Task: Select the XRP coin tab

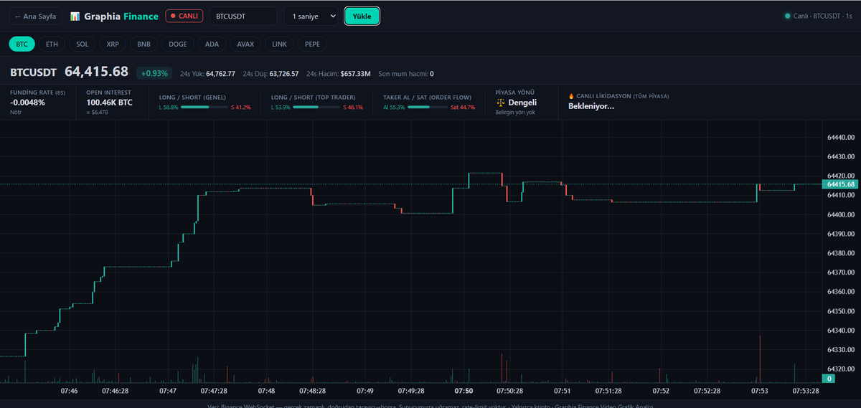Action: (x=113, y=44)
